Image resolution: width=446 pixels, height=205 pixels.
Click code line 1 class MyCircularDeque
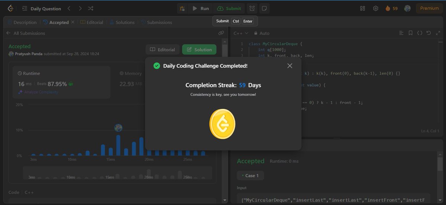276,44
